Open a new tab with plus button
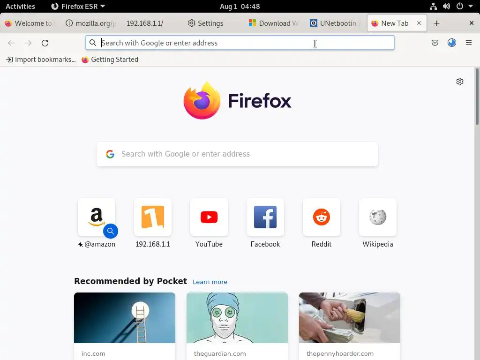The height and width of the screenshot is (360, 480). click(436, 23)
